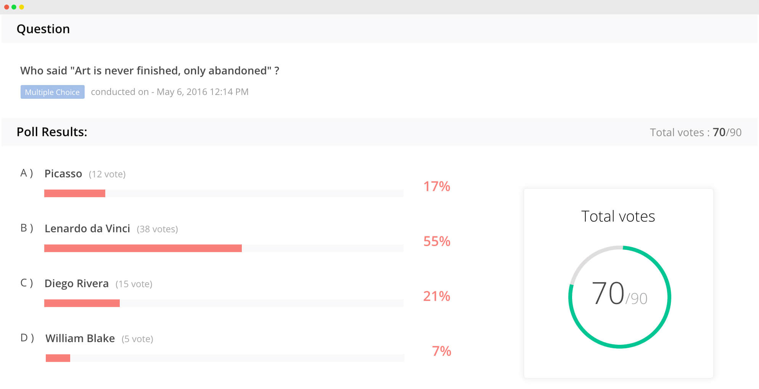Select the William Blake answer option
The image size is (759, 389).
pyautogui.click(x=80, y=339)
